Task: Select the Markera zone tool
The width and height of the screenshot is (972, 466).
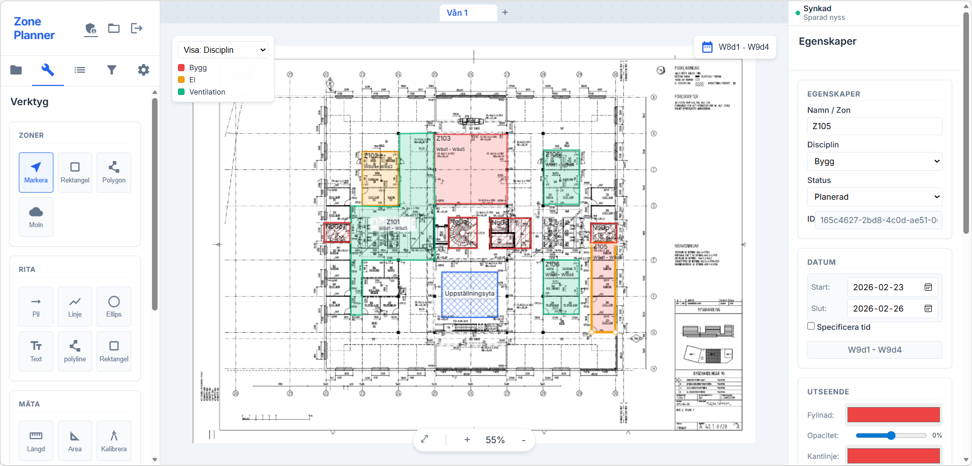Action: pos(36,172)
